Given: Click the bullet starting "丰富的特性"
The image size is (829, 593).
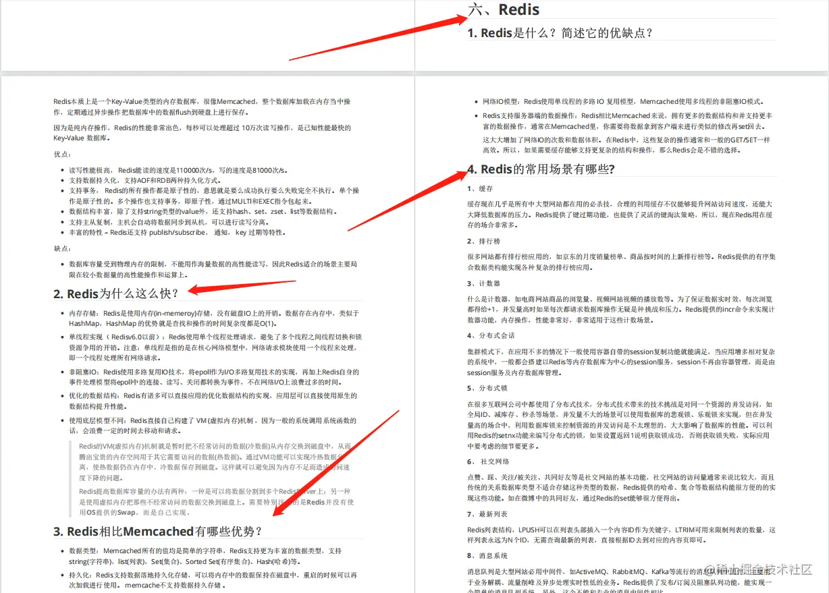Looking at the screenshot, I should pyautogui.click(x=177, y=232).
